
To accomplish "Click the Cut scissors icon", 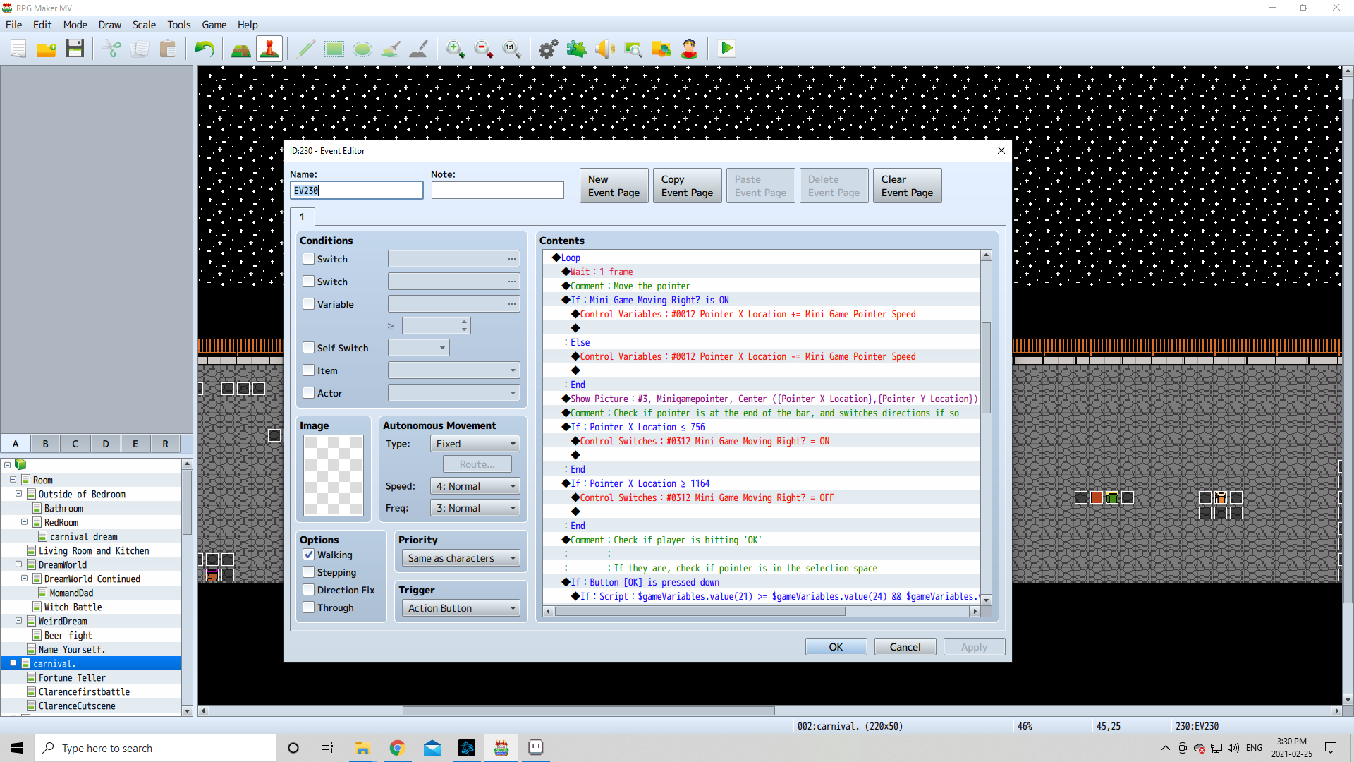I will (x=111, y=49).
